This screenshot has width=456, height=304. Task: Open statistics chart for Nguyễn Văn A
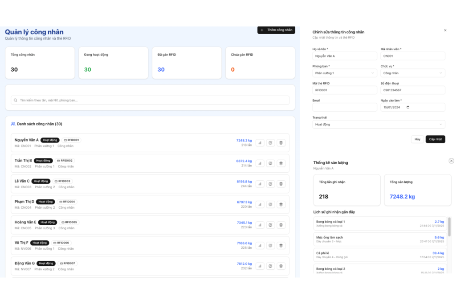[x=260, y=143]
